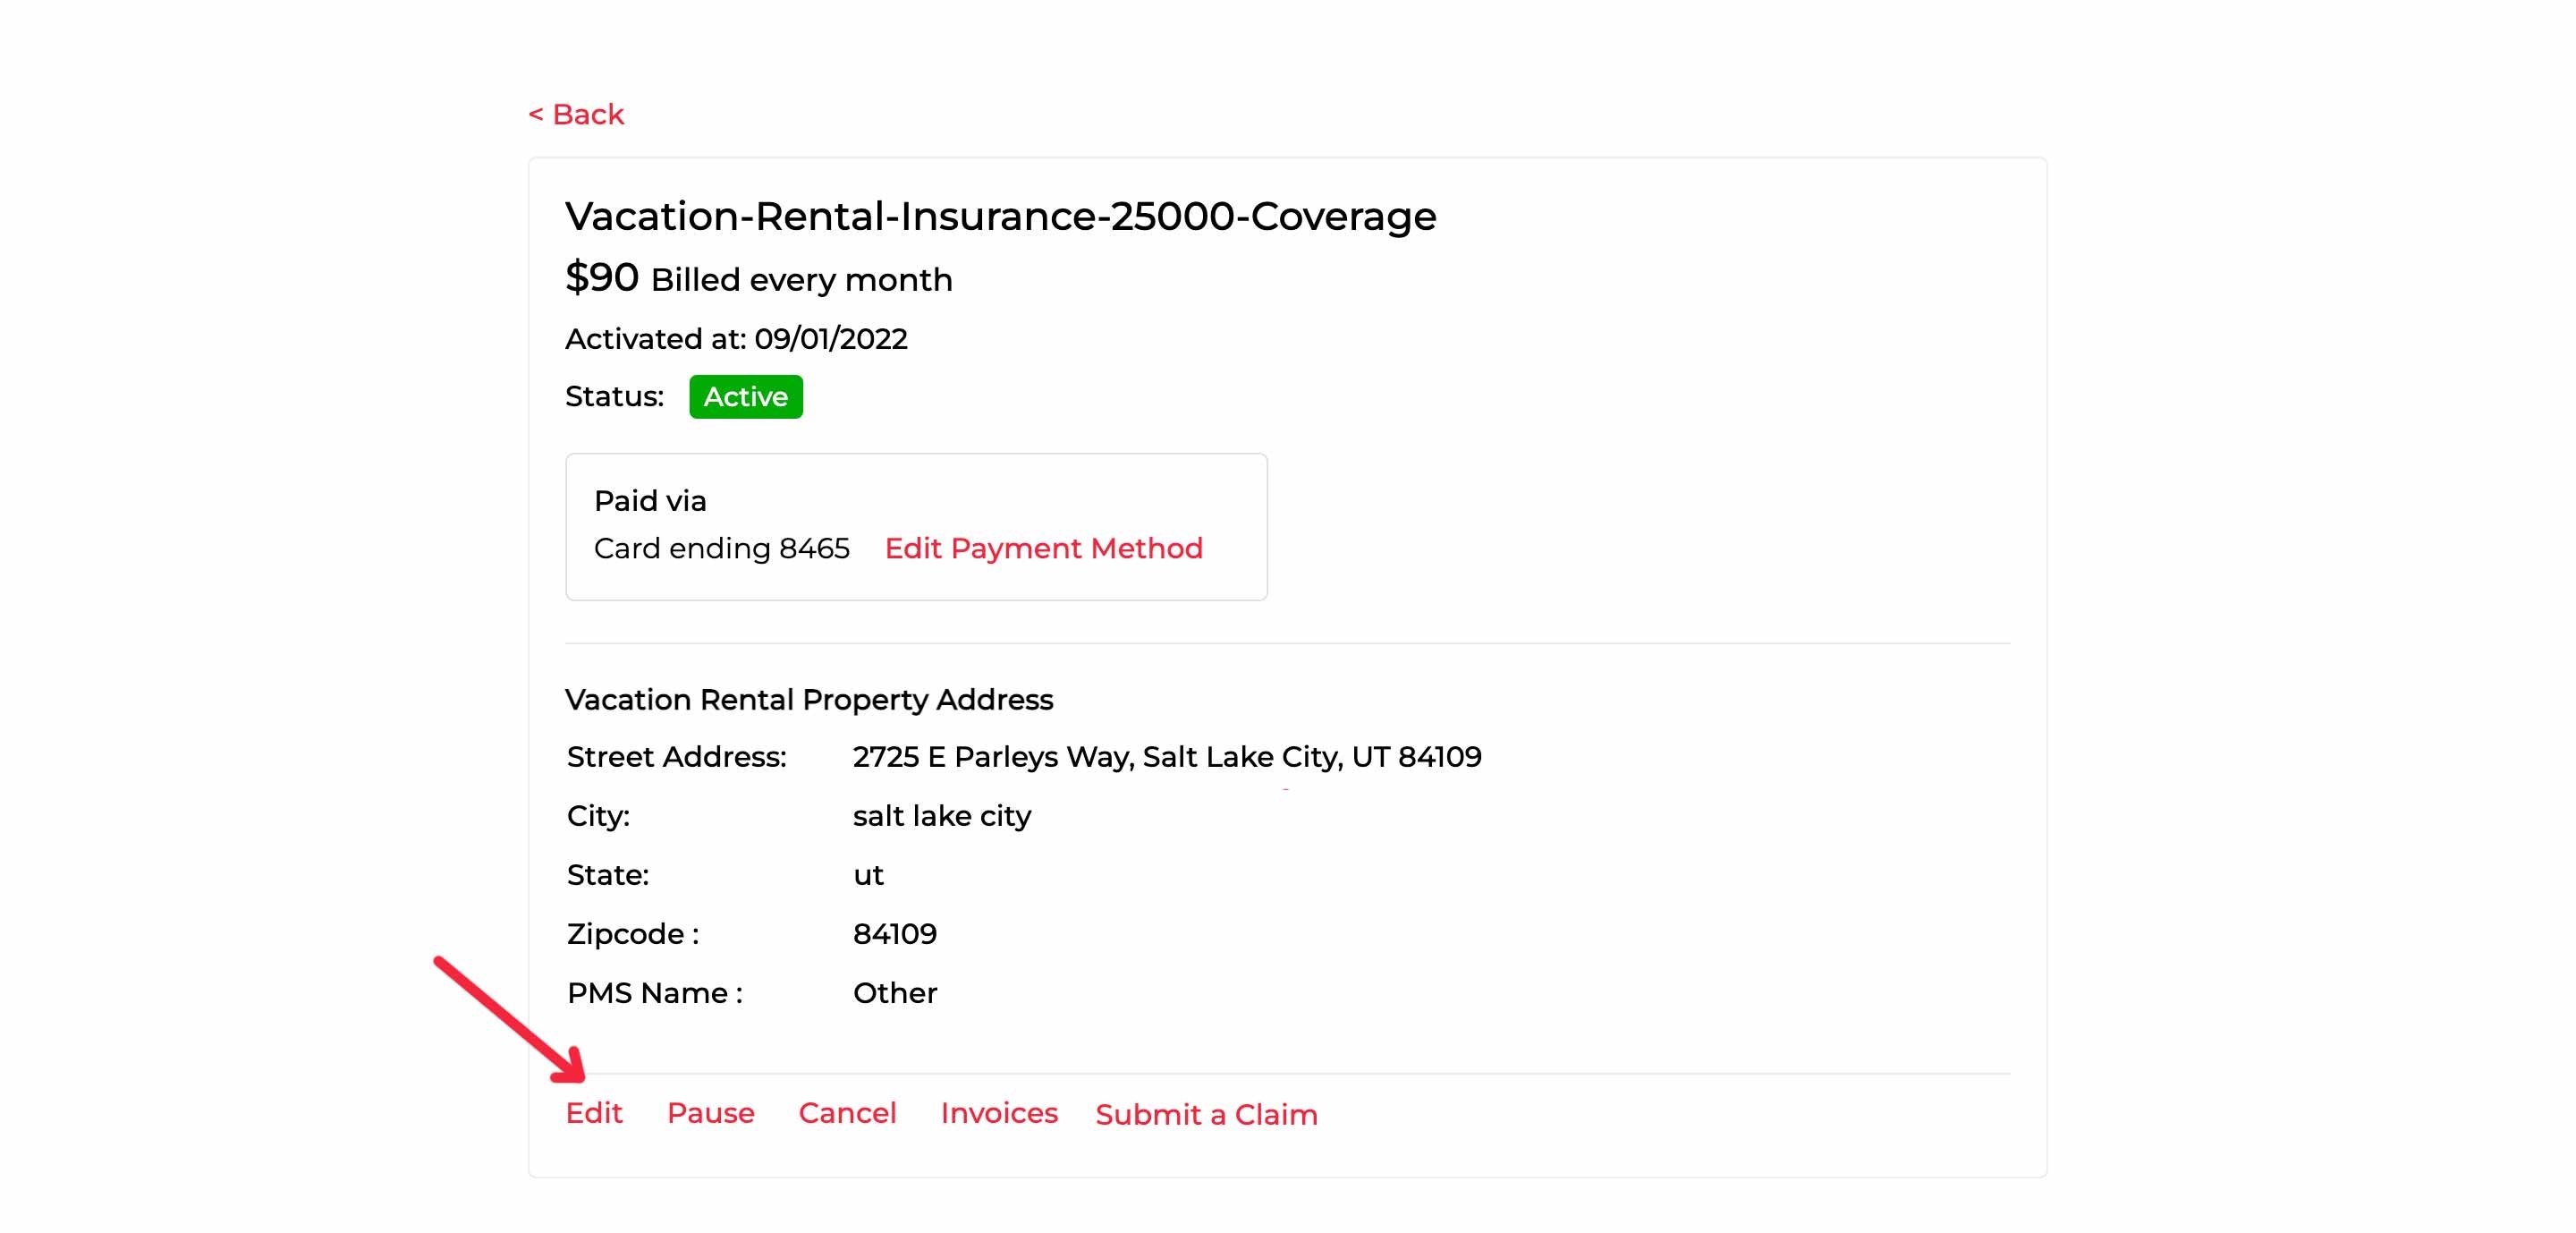Open Edit Payment Method link

pos(1043,548)
